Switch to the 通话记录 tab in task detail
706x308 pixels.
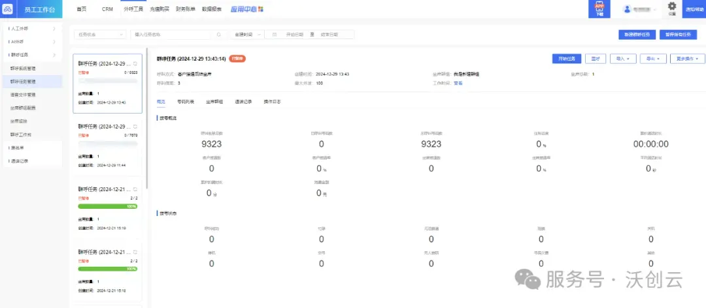(x=244, y=102)
